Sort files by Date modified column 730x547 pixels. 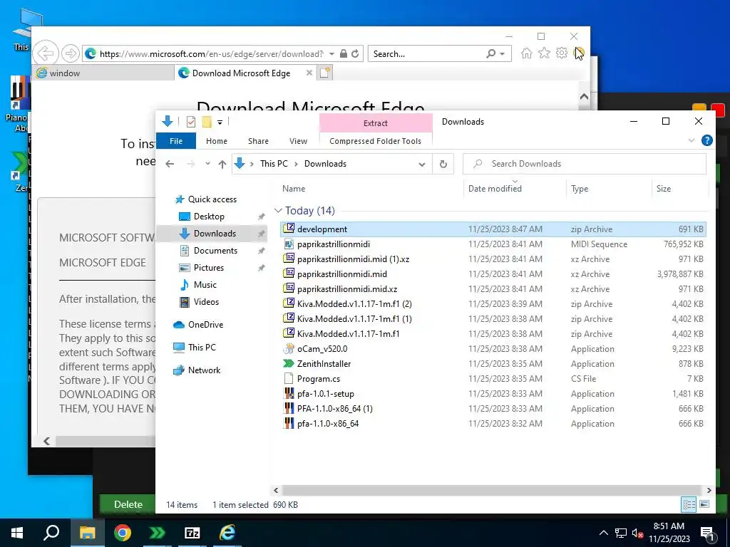point(495,188)
